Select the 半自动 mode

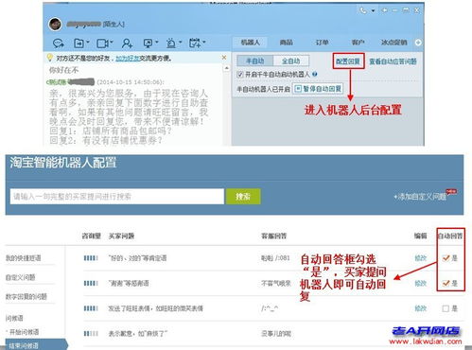[254, 61]
